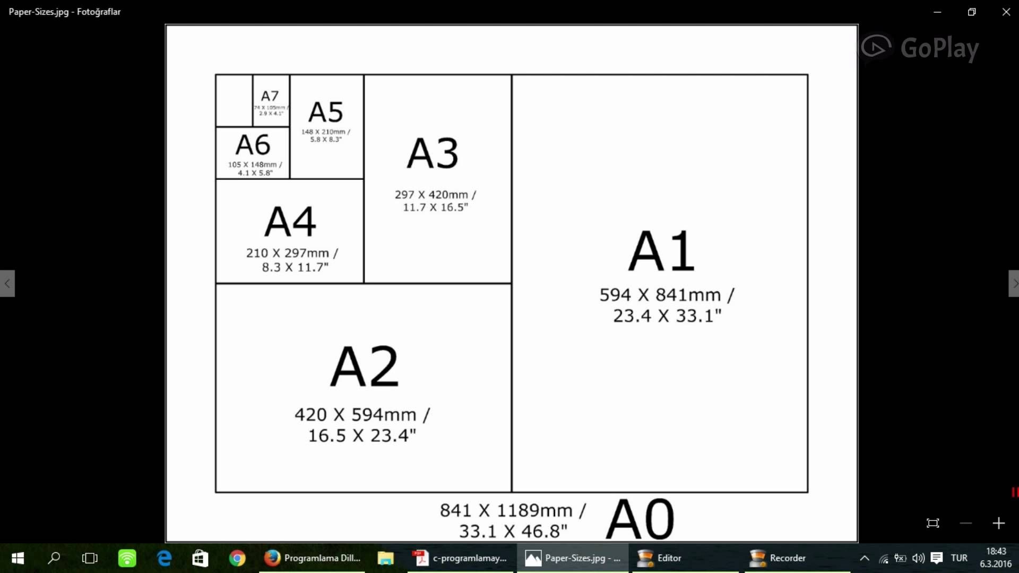This screenshot has height=573, width=1019.
Task: Click the green Wi-Fi app icon
Action: coord(127,558)
